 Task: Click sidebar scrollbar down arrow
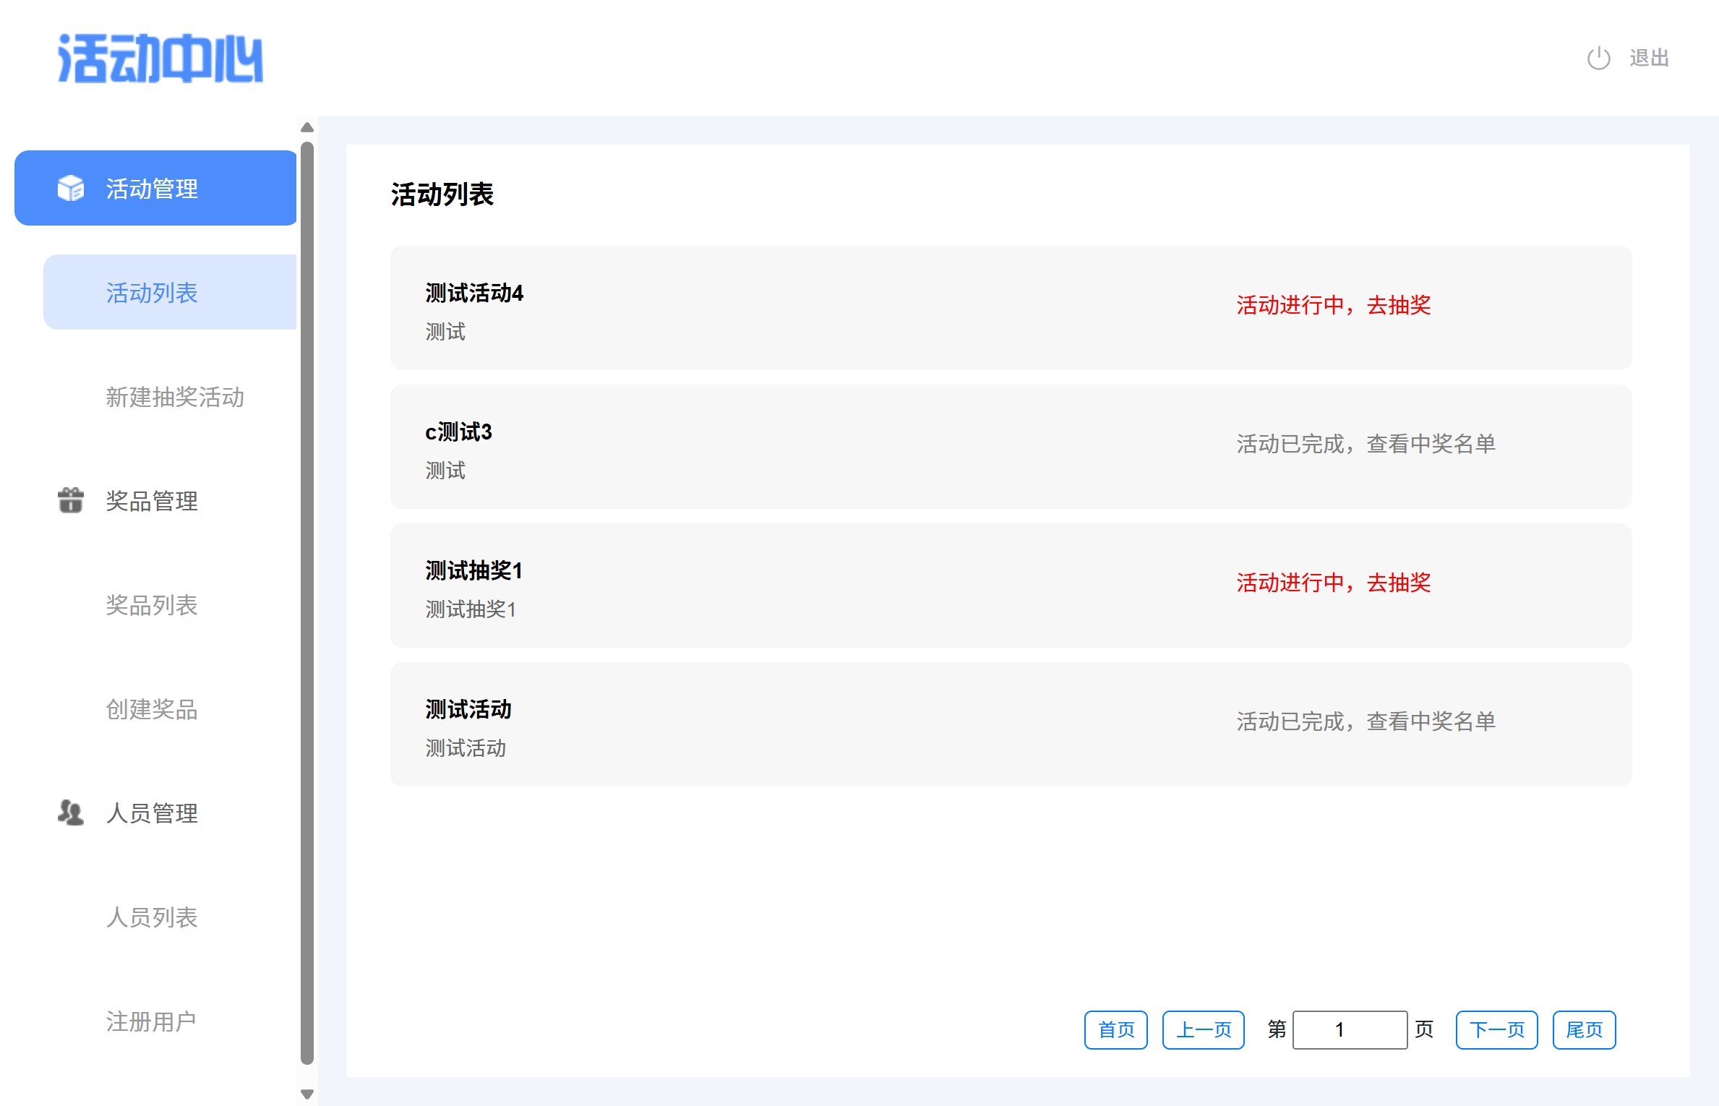(307, 1094)
